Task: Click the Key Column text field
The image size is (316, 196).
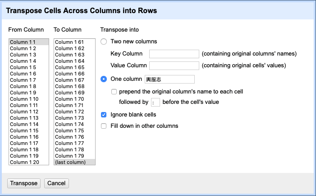Action: click(x=174, y=54)
